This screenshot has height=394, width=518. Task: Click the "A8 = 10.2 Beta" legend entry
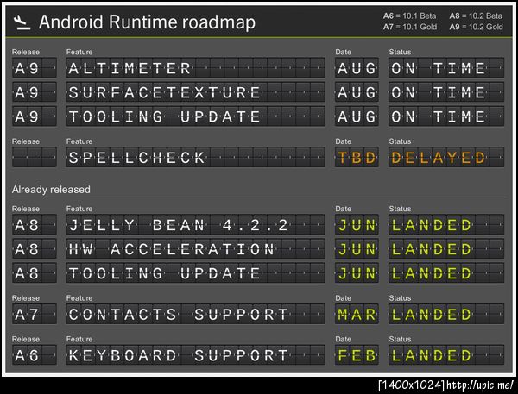click(476, 16)
